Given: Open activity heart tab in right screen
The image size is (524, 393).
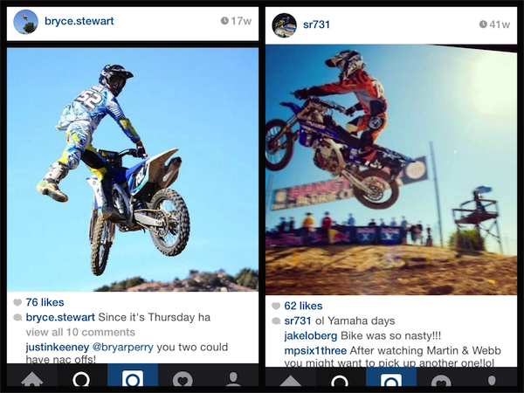Looking at the screenshot, I should click(x=442, y=378).
